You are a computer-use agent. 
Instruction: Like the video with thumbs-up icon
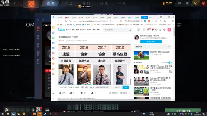point(60,93)
